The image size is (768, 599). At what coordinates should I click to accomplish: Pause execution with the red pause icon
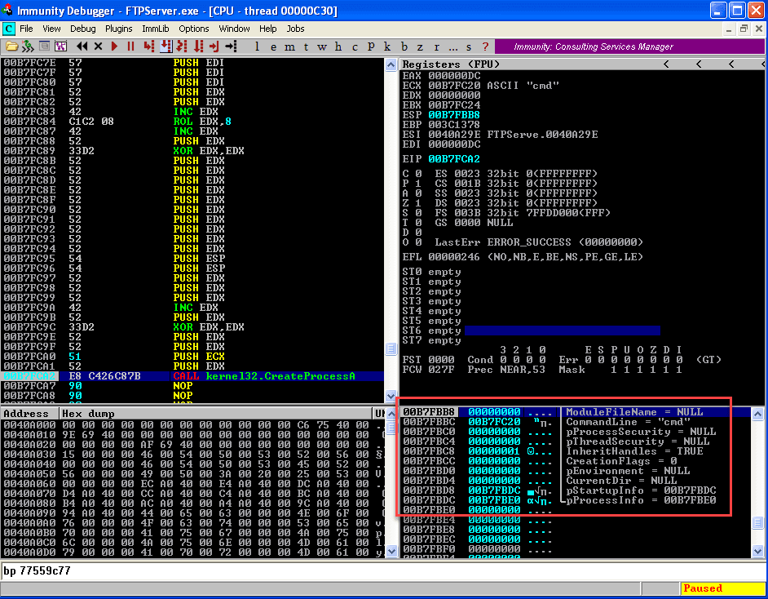pyautogui.click(x=130, y=47)
